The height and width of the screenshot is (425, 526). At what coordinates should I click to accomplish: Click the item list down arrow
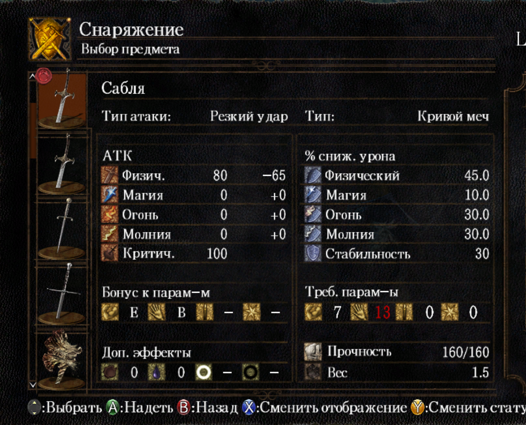tap(32, 385)
